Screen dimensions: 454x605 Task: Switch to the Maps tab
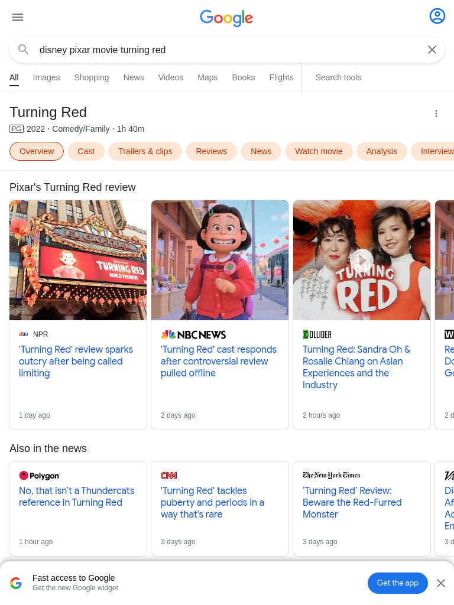tap(207, 77)
